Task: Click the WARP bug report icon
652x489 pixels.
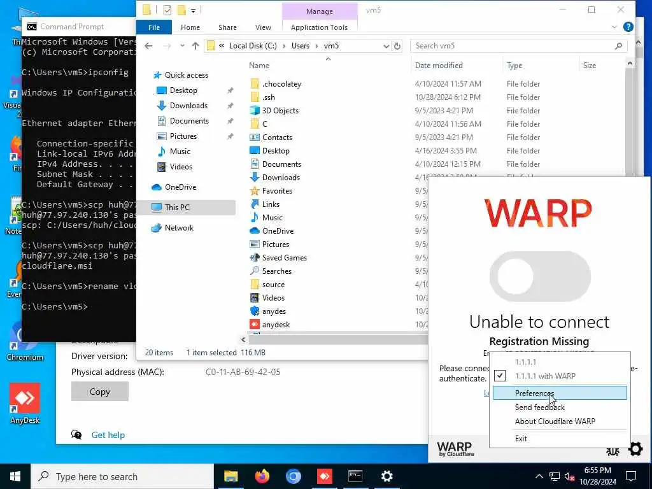Action: 613,451
